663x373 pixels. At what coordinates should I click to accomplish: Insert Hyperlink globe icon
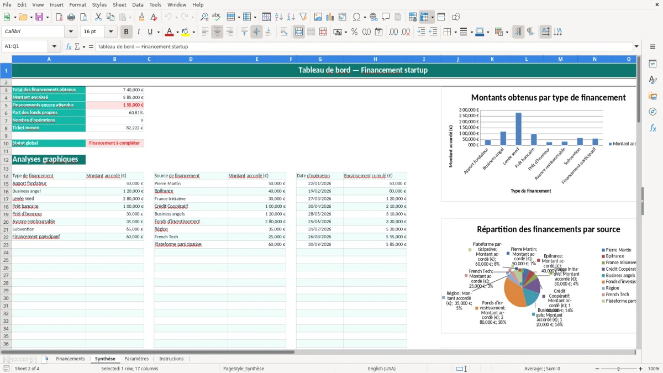[x=373, y=17]
